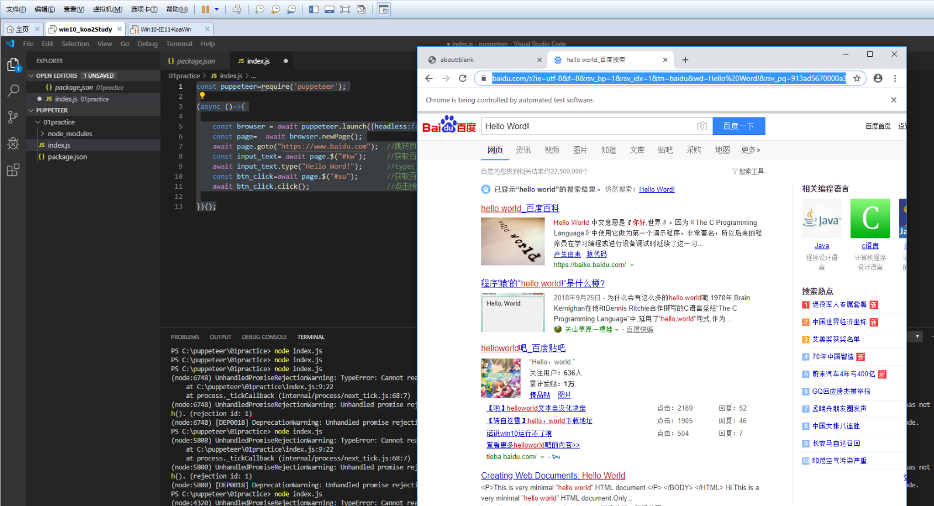Open VS Code Source Control icon

pyautogui.click(x=13, y=117)
